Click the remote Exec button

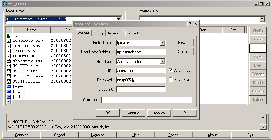pyautogui.click(x=258, y=65)
